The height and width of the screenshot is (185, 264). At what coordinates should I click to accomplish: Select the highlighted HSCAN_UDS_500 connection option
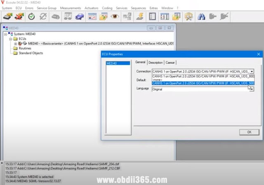(203, 83)
